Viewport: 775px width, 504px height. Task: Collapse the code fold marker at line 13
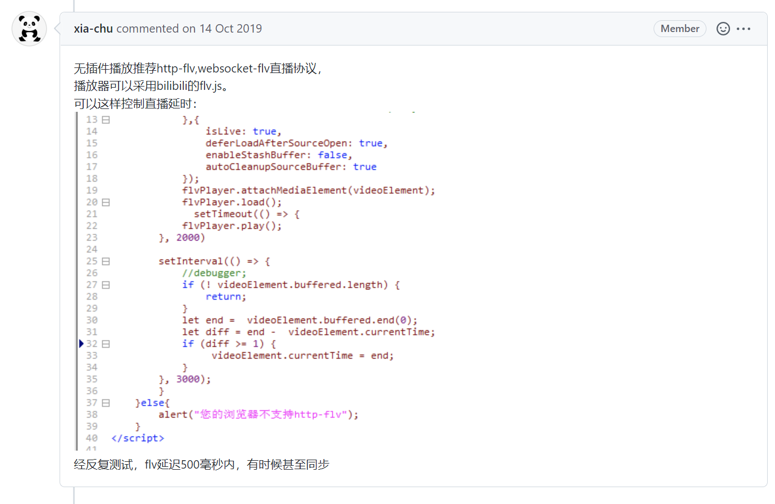(x=106, y=120)
